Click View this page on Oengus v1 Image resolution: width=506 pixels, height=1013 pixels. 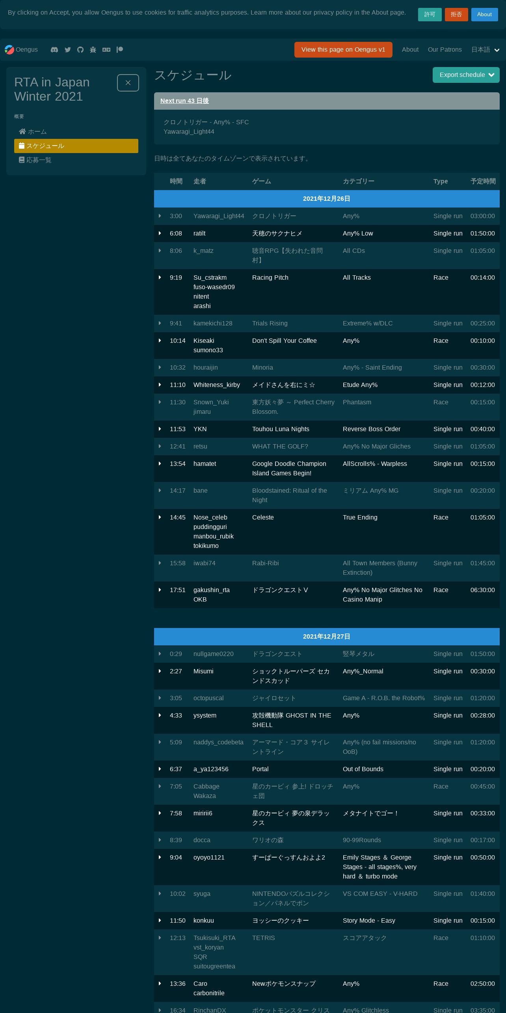[343, 50]
